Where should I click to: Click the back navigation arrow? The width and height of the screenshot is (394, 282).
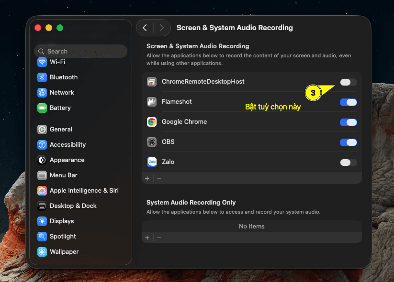145,28
